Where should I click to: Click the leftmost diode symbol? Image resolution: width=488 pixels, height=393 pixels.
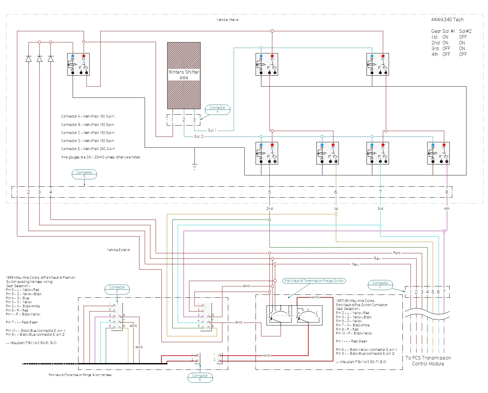pyautogui.click(x=28, y=59)
